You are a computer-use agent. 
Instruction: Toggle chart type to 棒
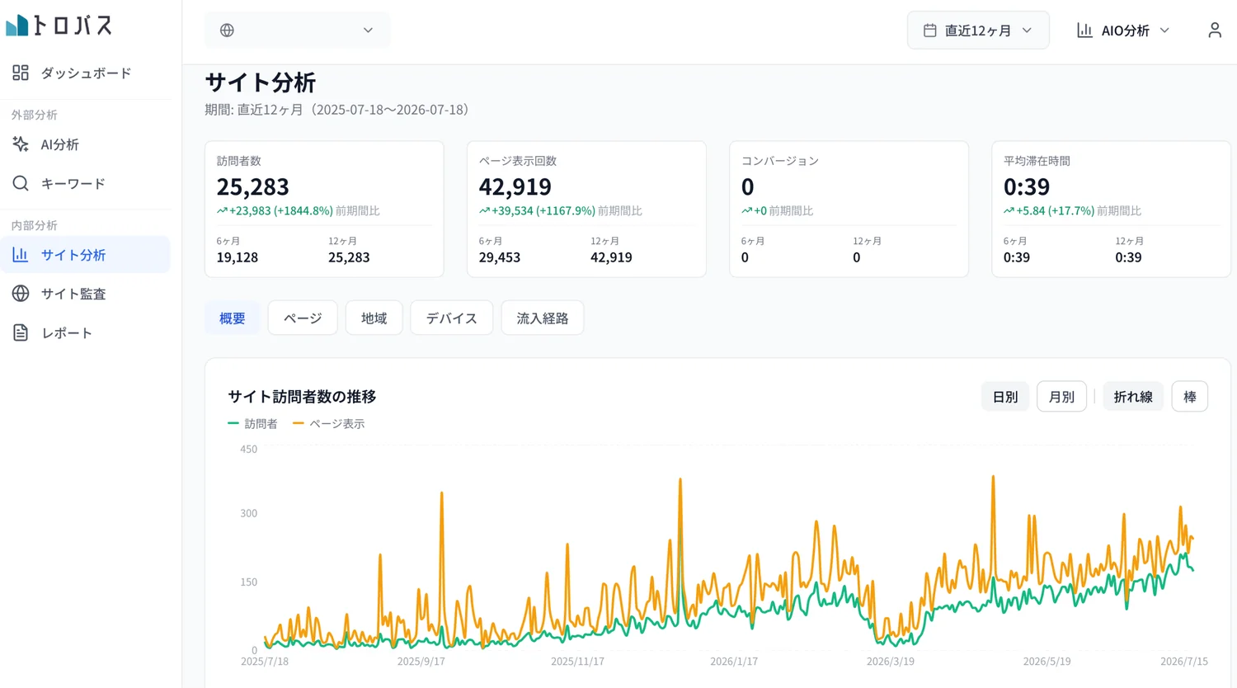(x=1190, y=397)
